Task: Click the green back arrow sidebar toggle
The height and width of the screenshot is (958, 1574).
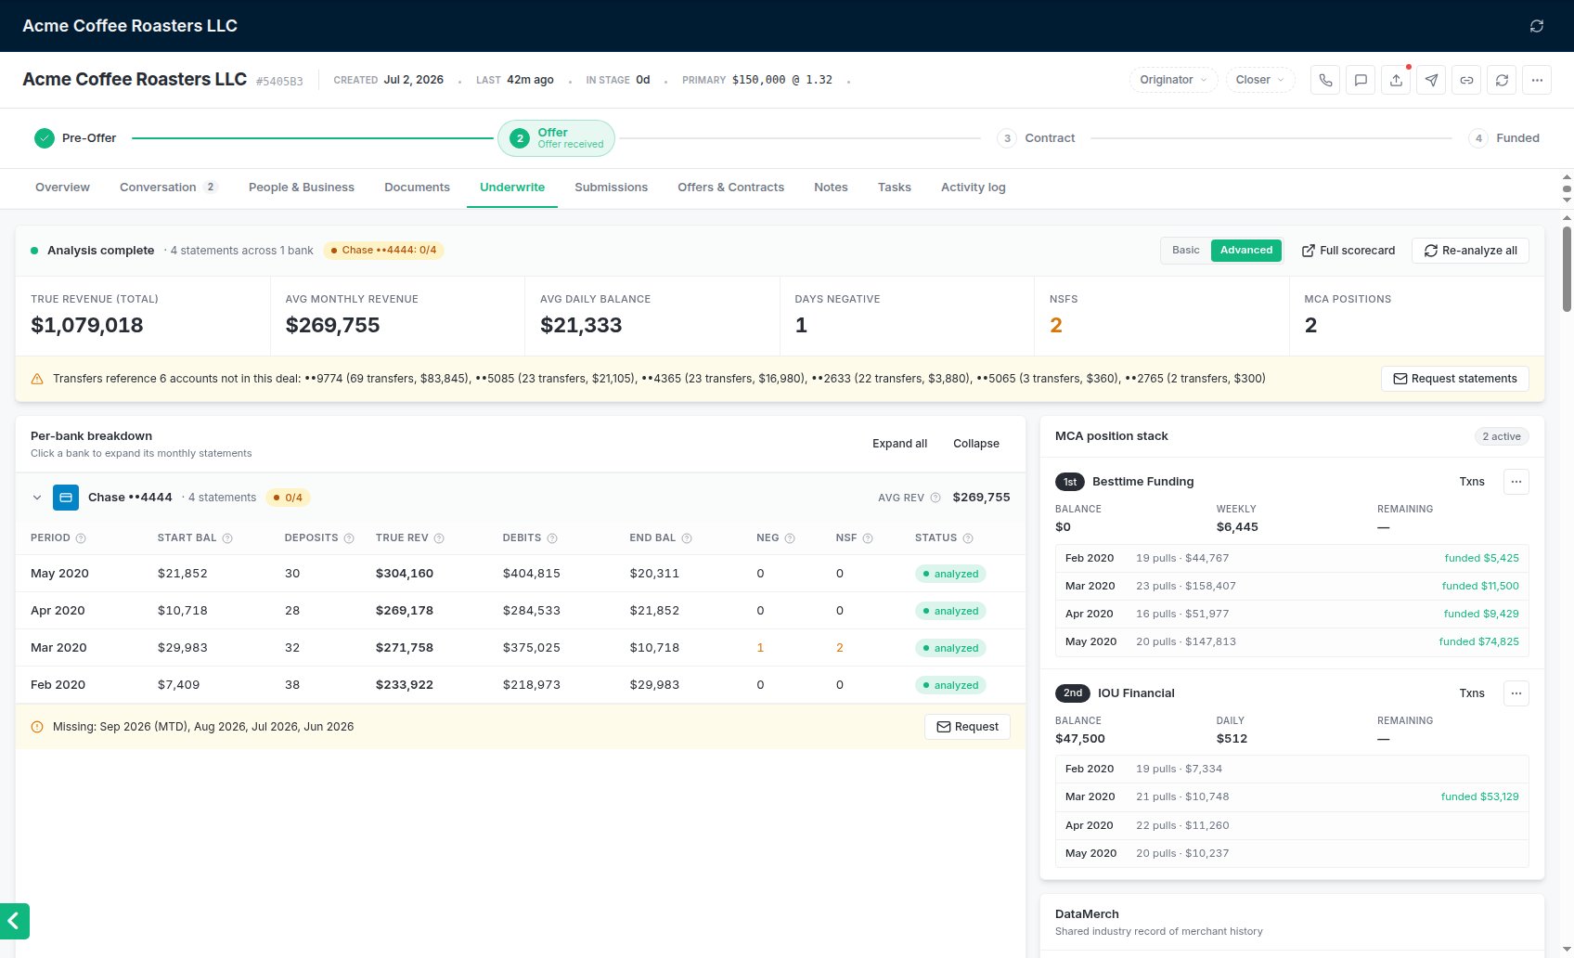Action: (14, 921)
